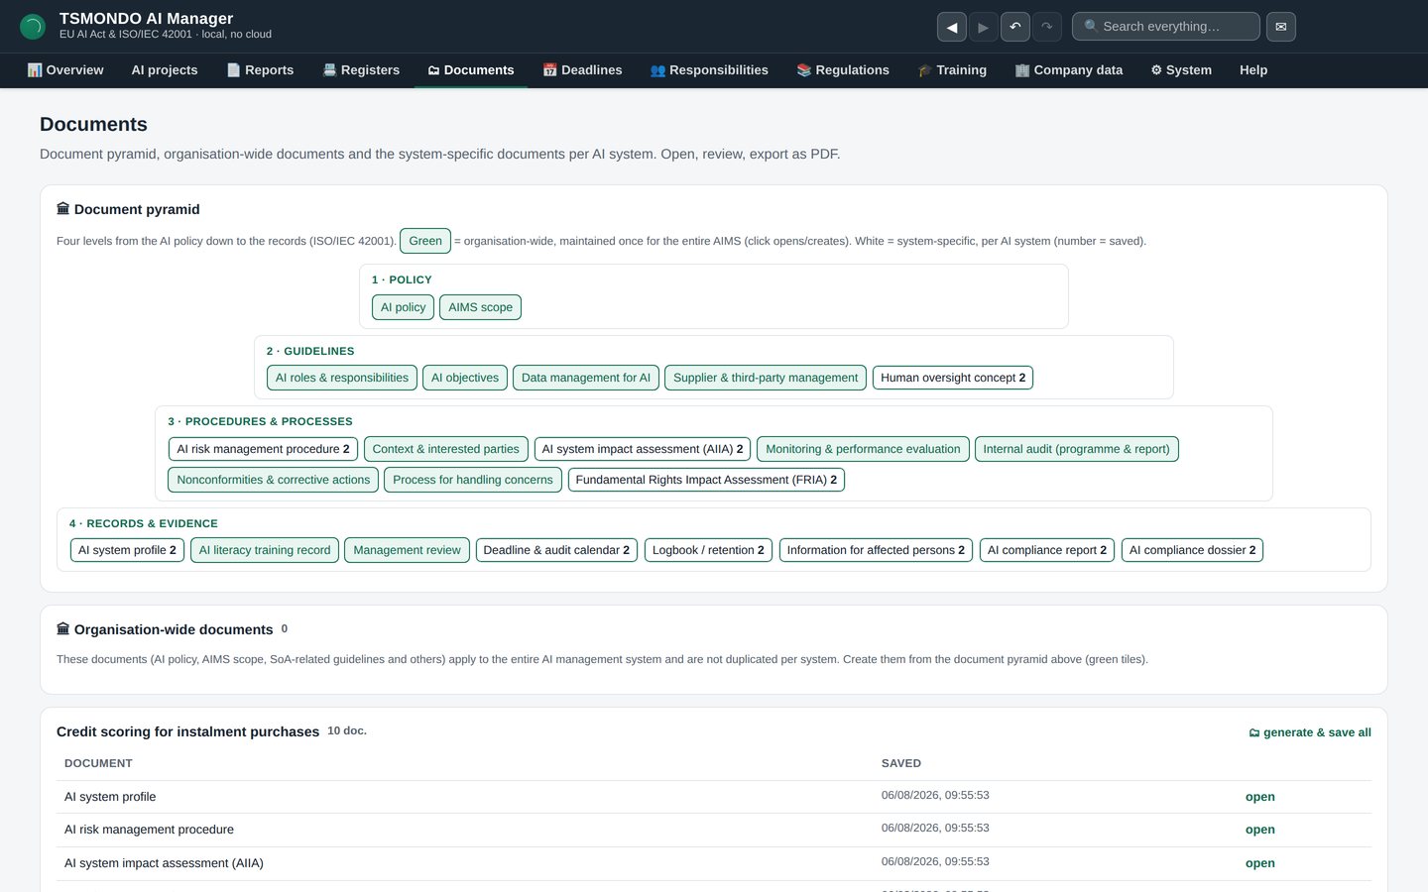Click the forward navigation arrow button
The image size is (1428, 892).
point(983,27)
